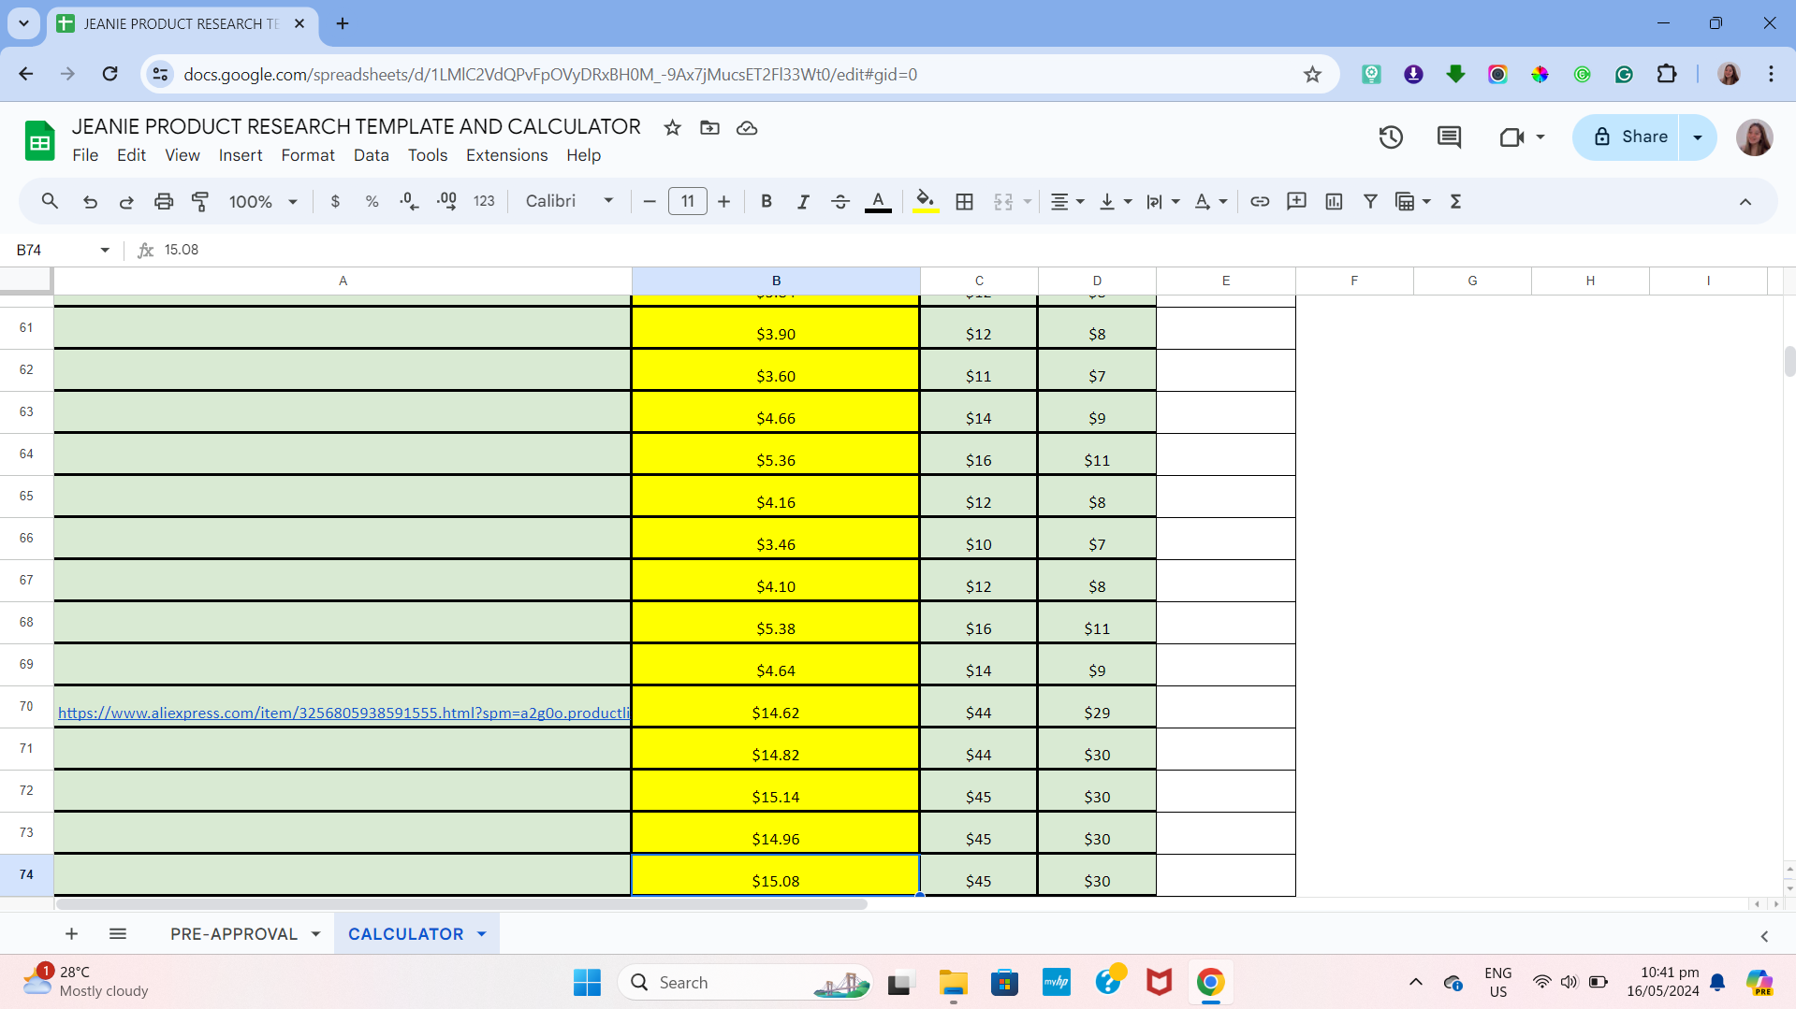
Task: Open the search menus magnifier tool
Action: tap(50, 201)
